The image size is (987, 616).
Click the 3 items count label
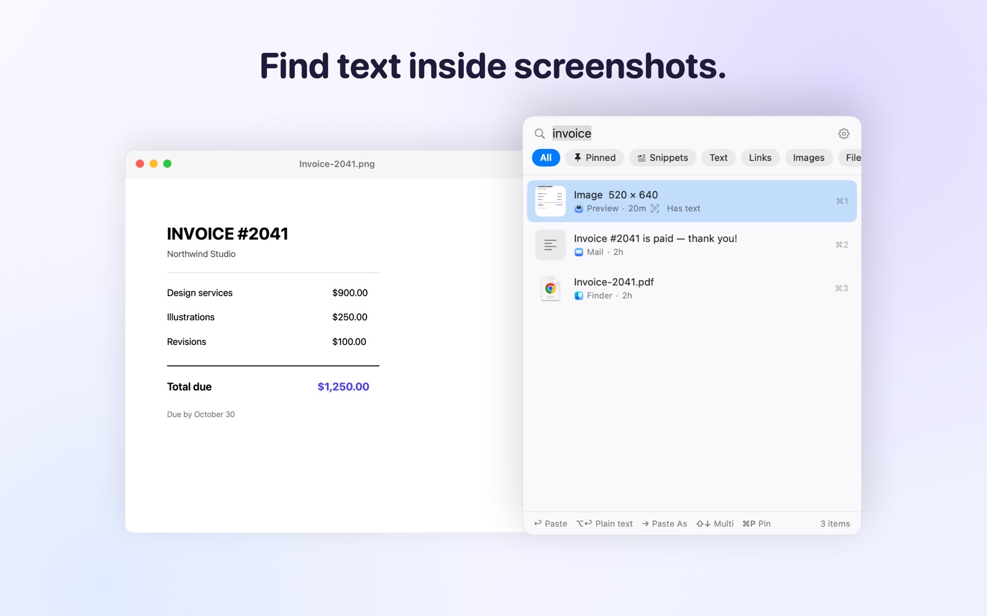tap(835, 524)
